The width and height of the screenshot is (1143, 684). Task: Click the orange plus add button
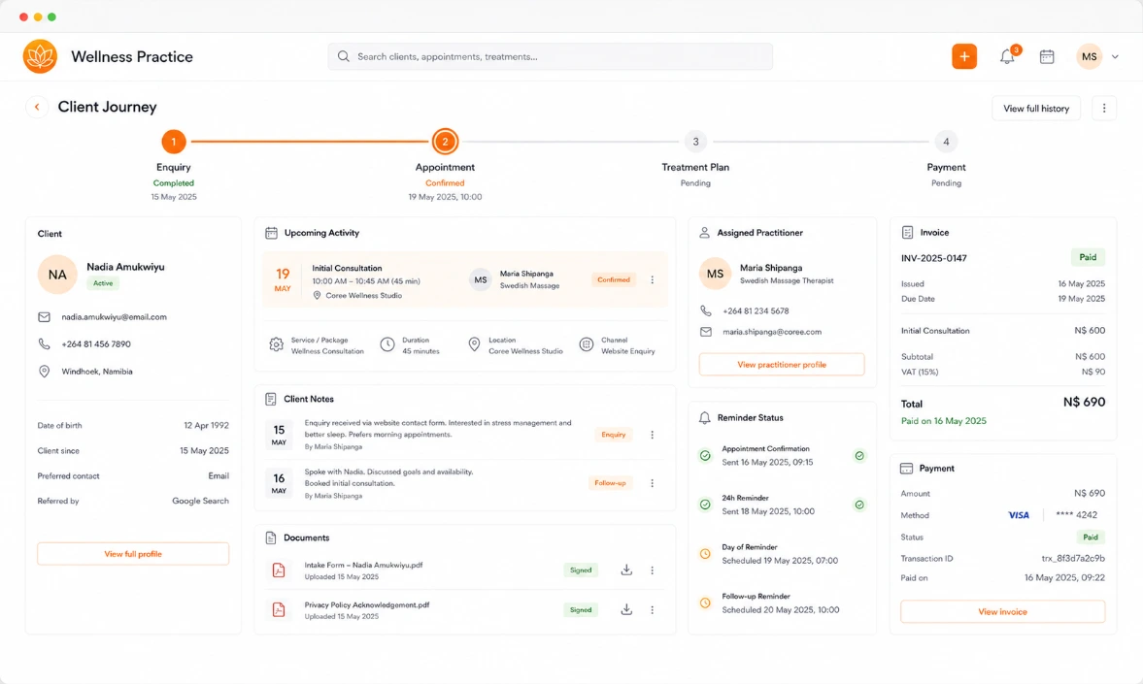963,56
